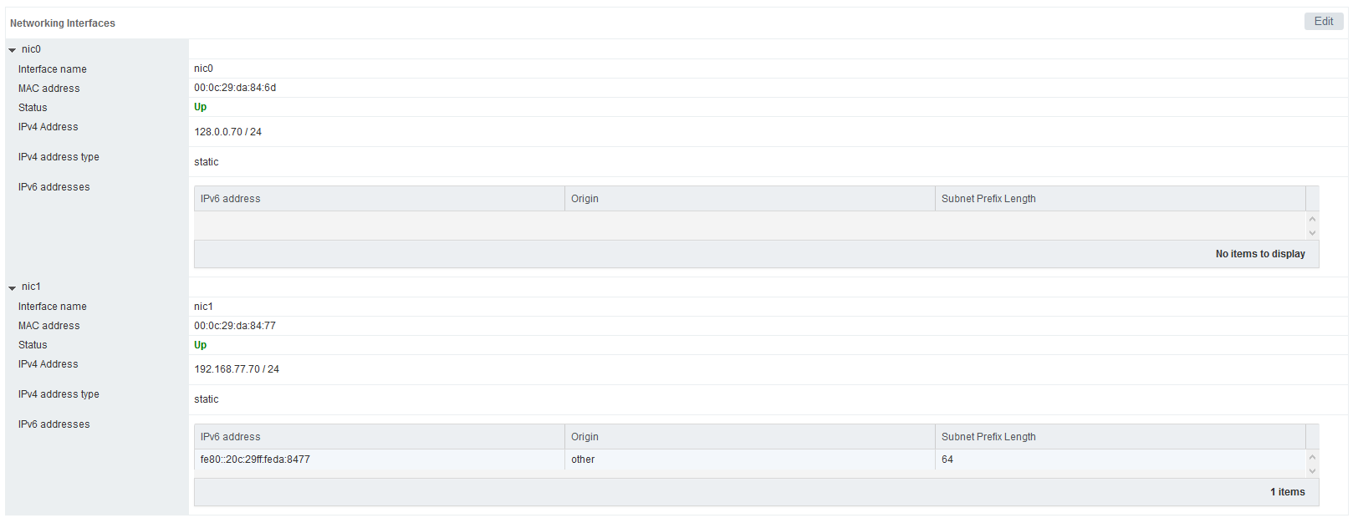The width and height of the screenshot is (1358, 523).
Task: Select MAC address under nic0
Action: point(48,88)
